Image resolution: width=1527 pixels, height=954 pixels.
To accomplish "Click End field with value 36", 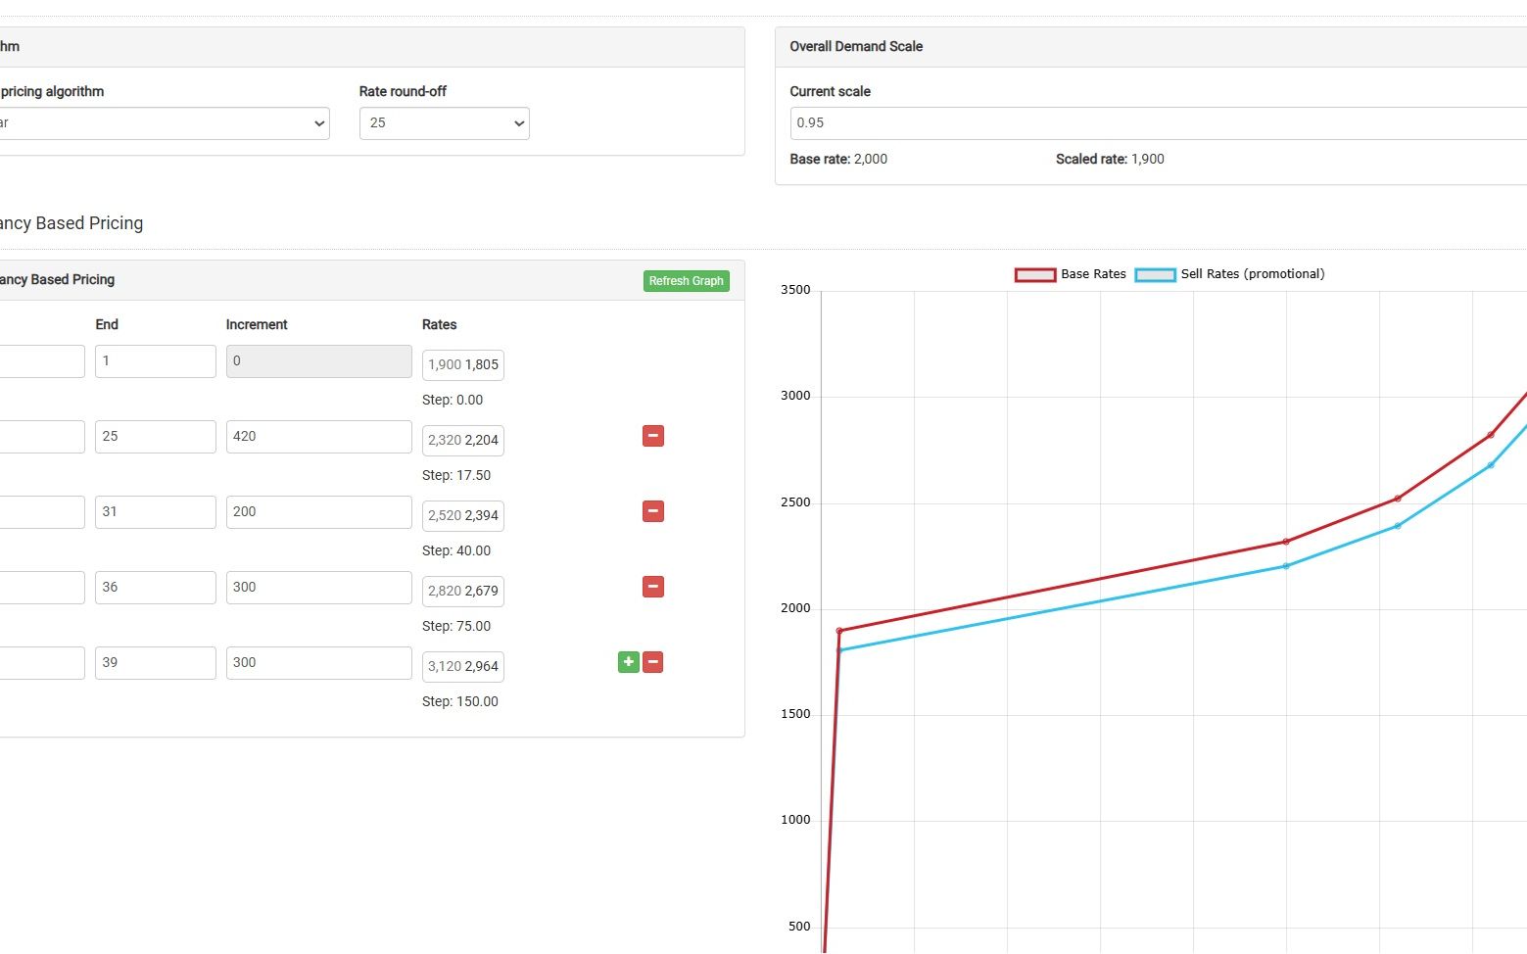I will point(155,588).
